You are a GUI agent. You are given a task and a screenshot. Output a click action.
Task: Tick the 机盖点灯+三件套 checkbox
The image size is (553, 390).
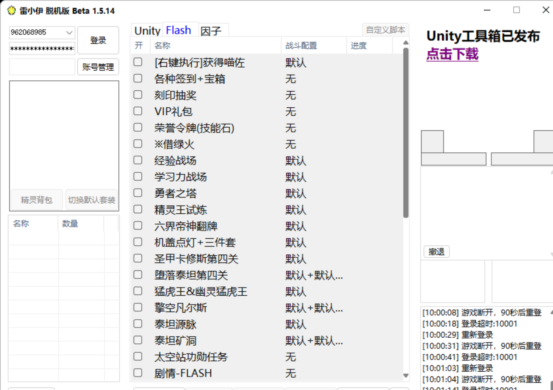click(x=138, y=242)
